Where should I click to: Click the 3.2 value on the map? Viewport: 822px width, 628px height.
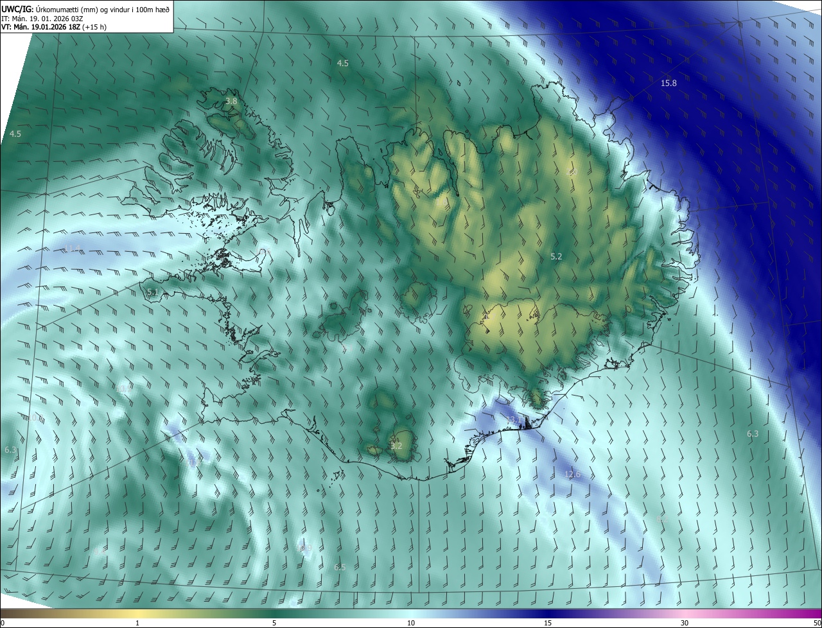396,446
